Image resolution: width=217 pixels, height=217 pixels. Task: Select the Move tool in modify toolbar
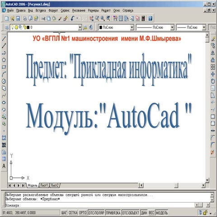pos(213,74)
